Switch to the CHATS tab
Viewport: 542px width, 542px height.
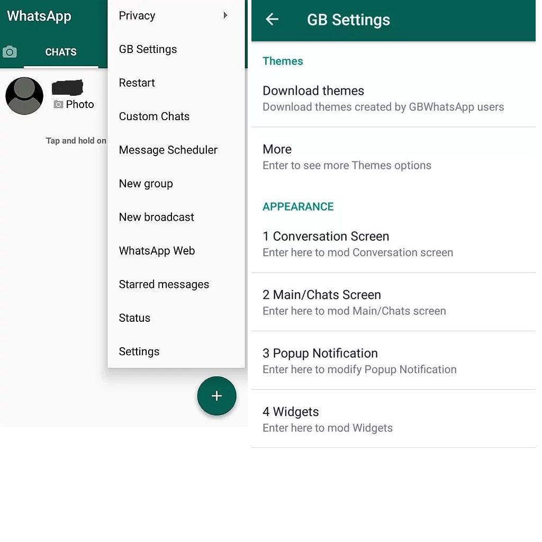point(61,52)
